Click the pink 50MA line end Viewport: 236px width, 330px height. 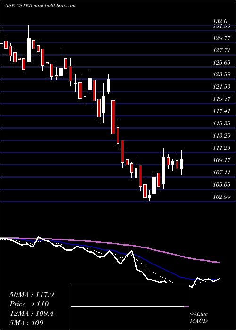(x=219, y=262)
